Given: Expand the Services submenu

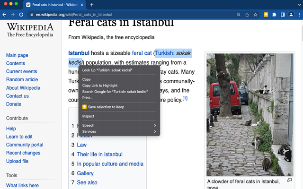Looking at the screenshot, I should point(119,131).
